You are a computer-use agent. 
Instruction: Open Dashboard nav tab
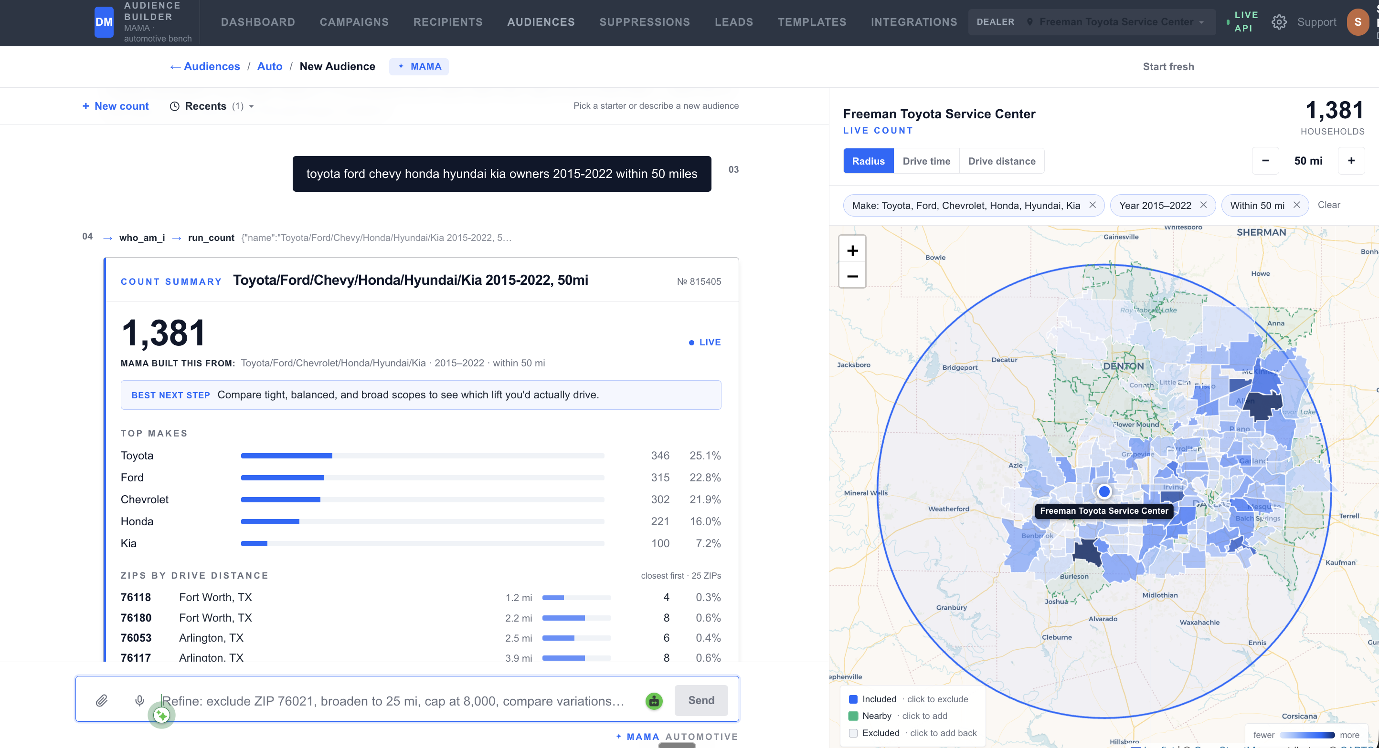tap(258, 22)
